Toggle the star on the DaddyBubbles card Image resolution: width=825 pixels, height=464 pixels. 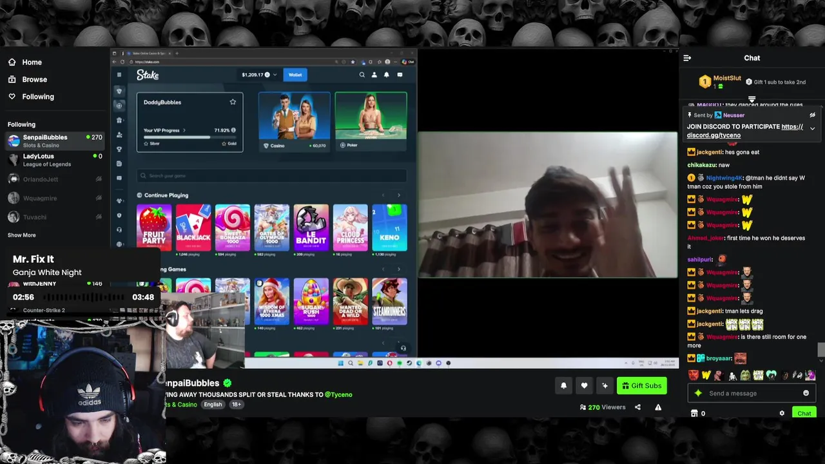pos(233,102)
